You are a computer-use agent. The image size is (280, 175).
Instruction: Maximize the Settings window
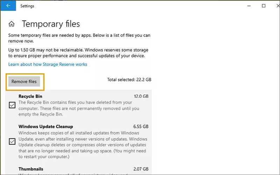click(264, 6)
